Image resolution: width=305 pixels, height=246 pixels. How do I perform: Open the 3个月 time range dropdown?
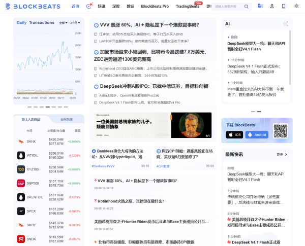coord(75,23)
